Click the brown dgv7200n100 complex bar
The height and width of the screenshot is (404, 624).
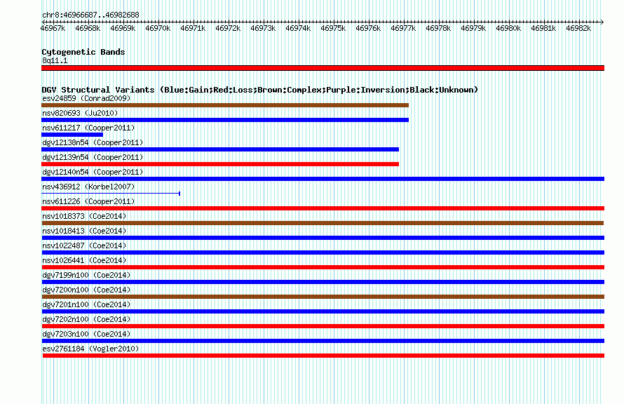pos(323,297)
